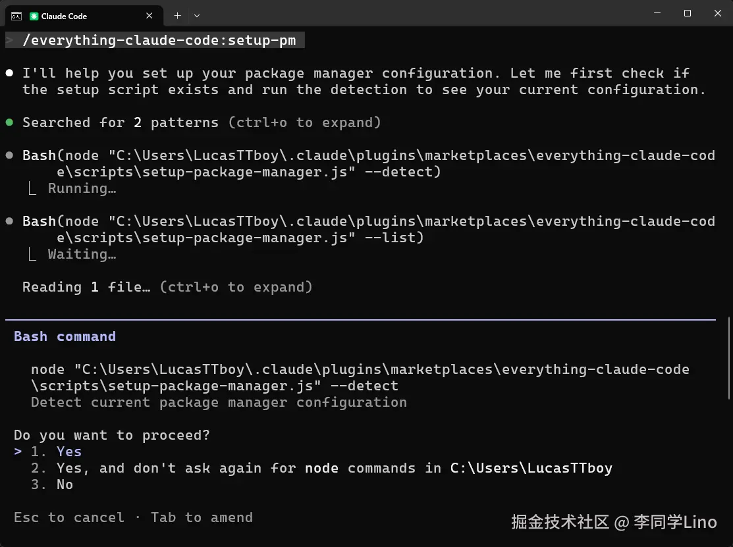Select option 1 "Yes" to proceed
Viewport: 733px width, 547px height.
(68, 452)
